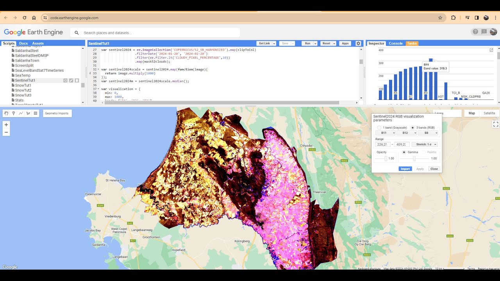Toggle fullscreen map view
500x281 pixels.
(x=496, y=124)
